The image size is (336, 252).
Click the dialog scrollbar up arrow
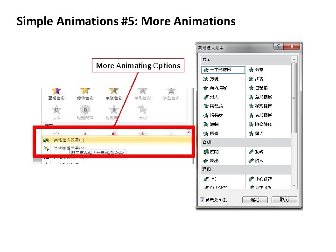tap(294, 59)
